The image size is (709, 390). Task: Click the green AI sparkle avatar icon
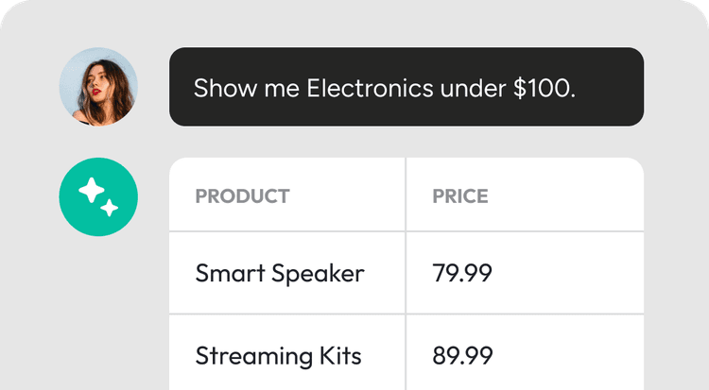coord(98,197)
